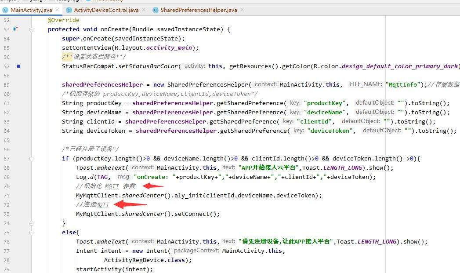460x273 pixels.
Task: Select the MainActivity.java tab
Action: click(x=31, y=10)
